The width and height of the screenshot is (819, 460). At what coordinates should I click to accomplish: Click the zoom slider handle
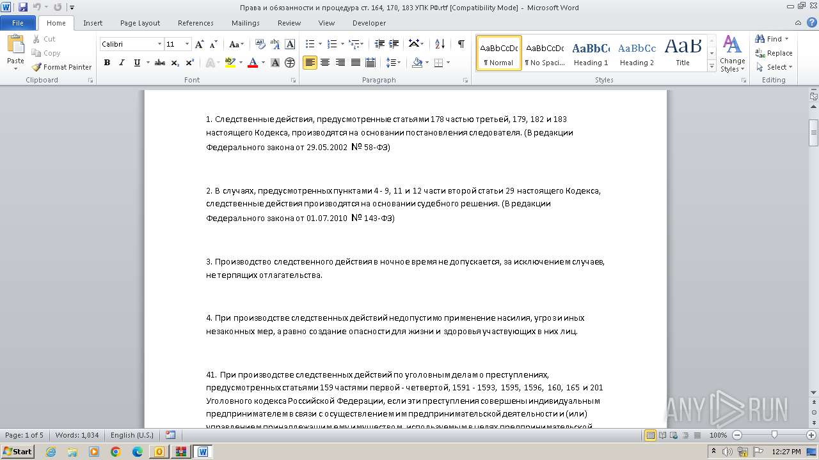[x=774, y=435]
